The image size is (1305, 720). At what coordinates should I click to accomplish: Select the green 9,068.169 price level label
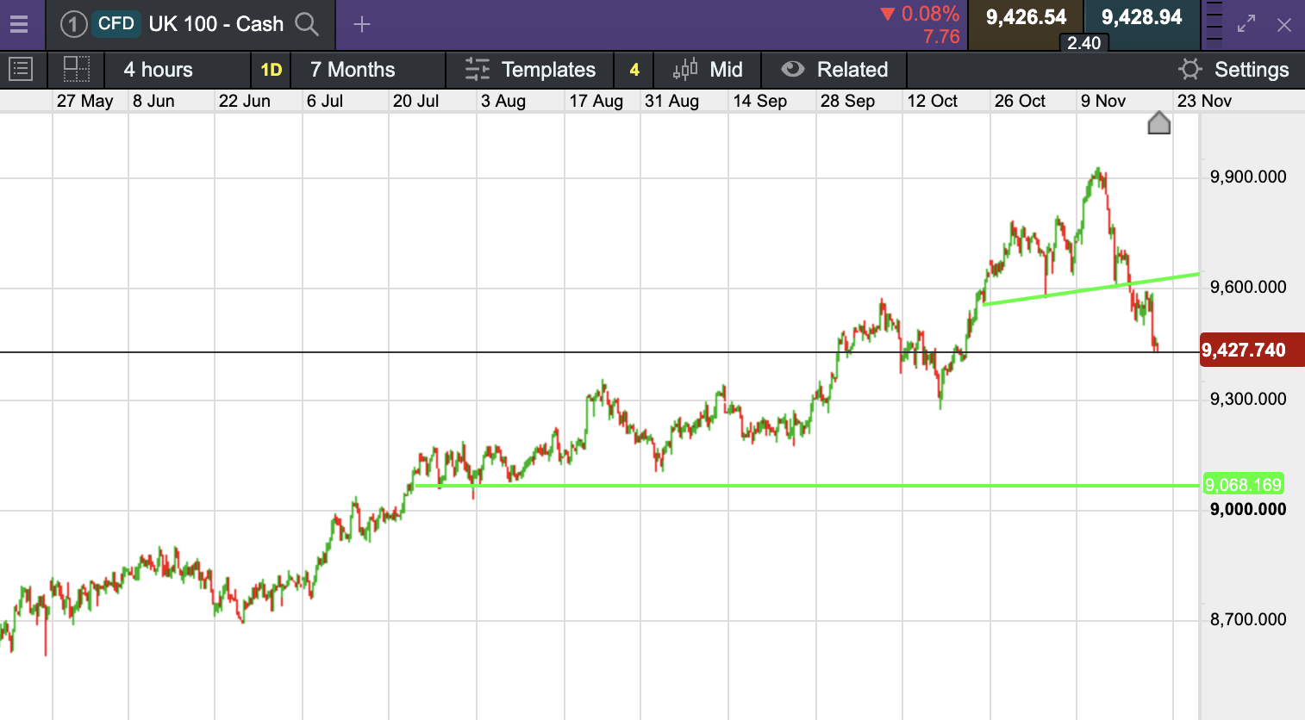click(x=1243, y=485)
